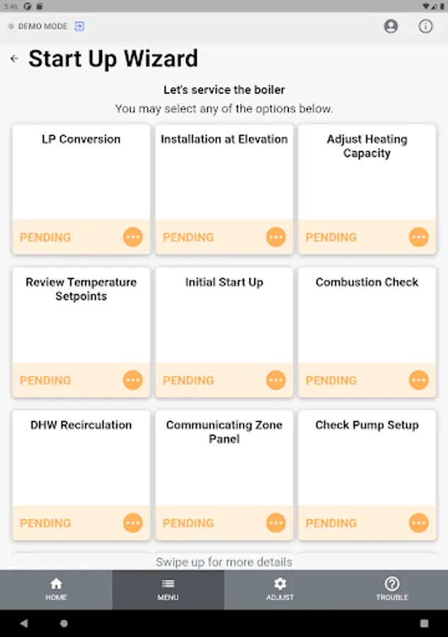
Task: Switch to the Menu tab
Action: (x=168, y=589)
